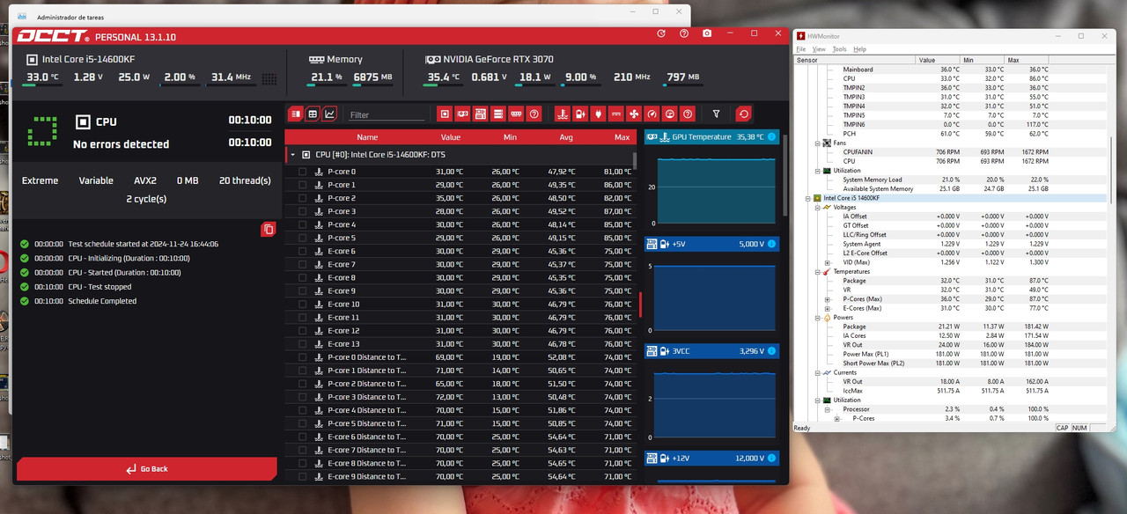This screenshot has height=514, width=1127.
Task: Collapse the Intel Core i5 14600KF node in HWMonitor
Action: 808,198
